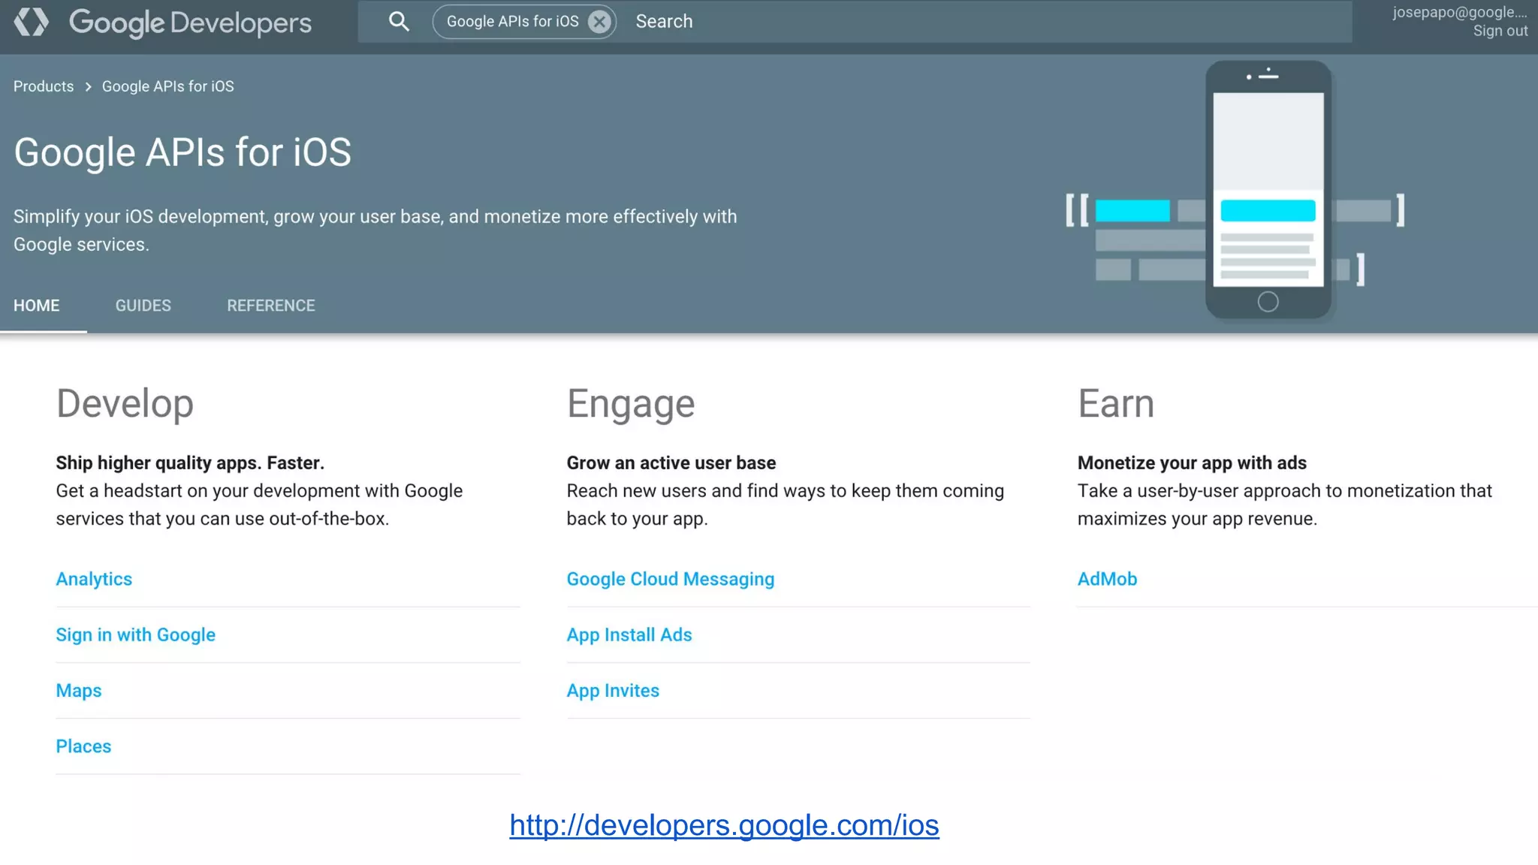Open App Install Ads link
The width and height of the screenshot is (1538, 865).
click(629, 634)
